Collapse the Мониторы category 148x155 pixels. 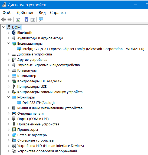point(9,97)
